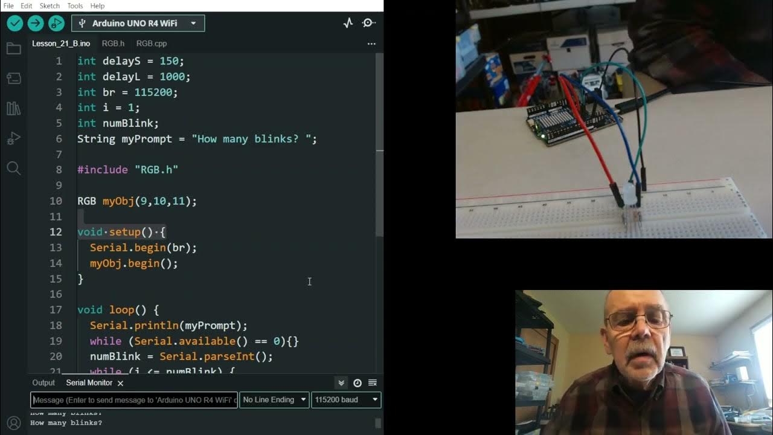Click the Upload arrow button

(36, 23)
